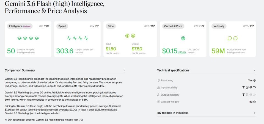The image size is (264, 124).
Task: Click the speech bubble icons in Verbosity card
Action: pos(233,38)
